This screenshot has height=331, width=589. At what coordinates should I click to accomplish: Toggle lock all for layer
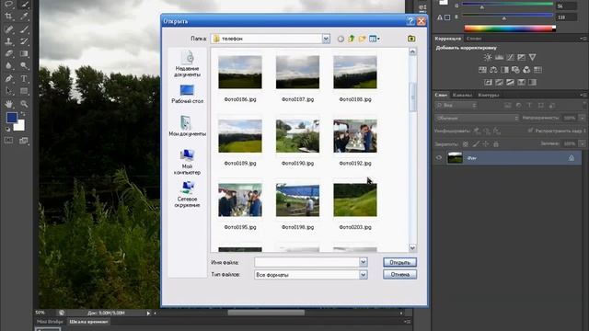[496, 143]
